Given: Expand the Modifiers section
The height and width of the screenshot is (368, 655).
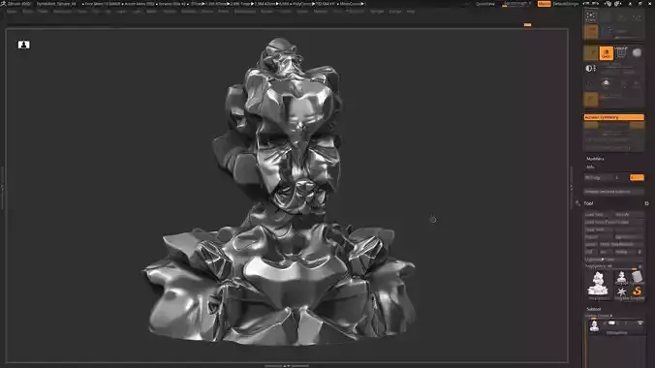Looking at the screenshot, I should [x=595, y=159].
